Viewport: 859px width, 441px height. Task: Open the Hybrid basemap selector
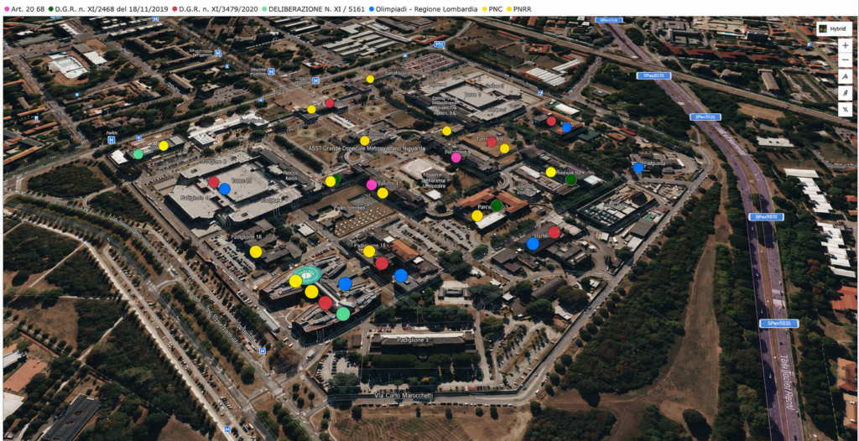tap(834, 29)
